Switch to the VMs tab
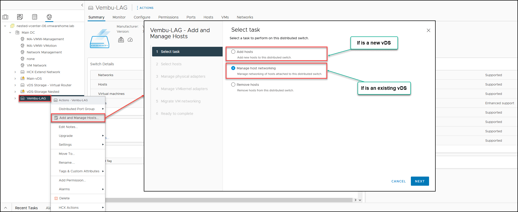Image resolution: width=518 pixels, height=212 pixels. [x=225, y=17]
